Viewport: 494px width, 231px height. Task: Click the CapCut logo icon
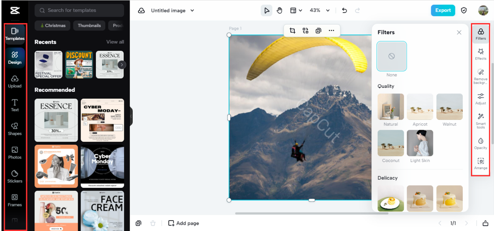(x=15, y=10)
